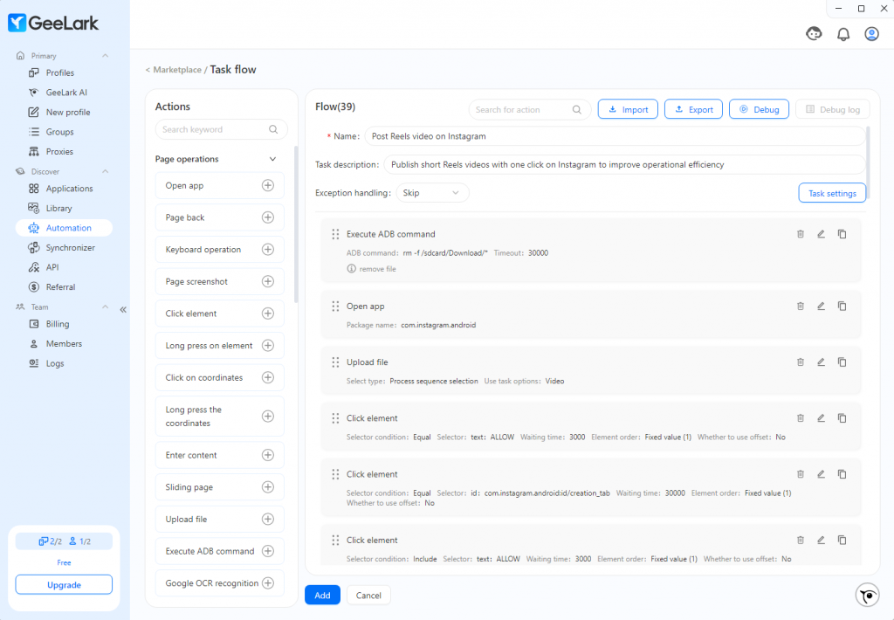The width and height of the screenshot is (894, 620).
Task: Focus the Search for action field
Action: [528, 109]
